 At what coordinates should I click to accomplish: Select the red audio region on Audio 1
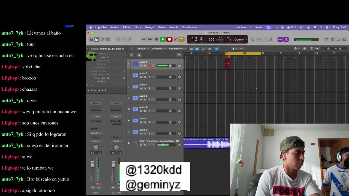click(x=227, y=64)
